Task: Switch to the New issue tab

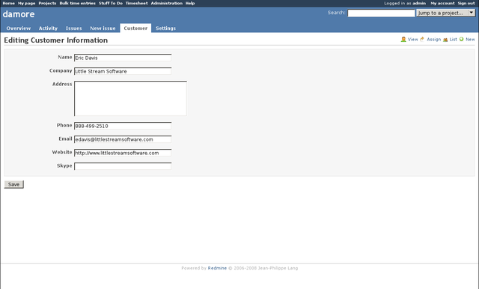Action: click(103, 28)
